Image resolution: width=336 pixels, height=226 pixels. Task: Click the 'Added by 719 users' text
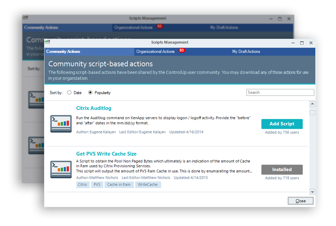[282, 178]
